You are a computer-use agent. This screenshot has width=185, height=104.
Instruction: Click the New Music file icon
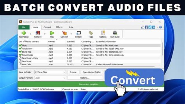tap(20, 61)
